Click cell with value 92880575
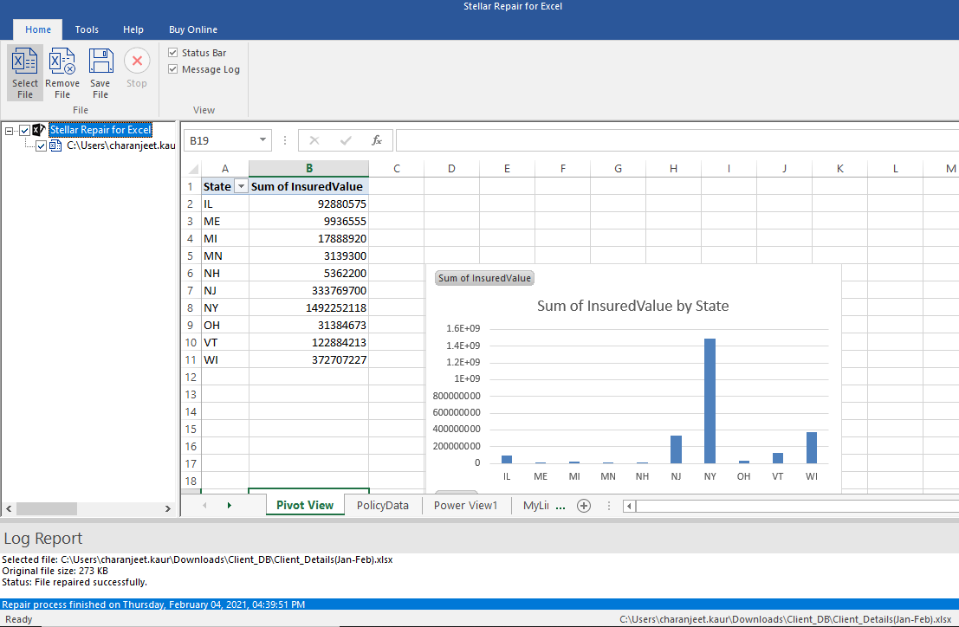Image resolution: width=959 pixels, height=627 pixels. [x=309, y=204]
